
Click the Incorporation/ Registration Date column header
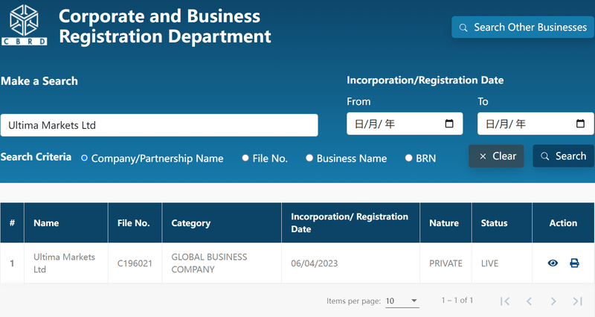(350, 222)
